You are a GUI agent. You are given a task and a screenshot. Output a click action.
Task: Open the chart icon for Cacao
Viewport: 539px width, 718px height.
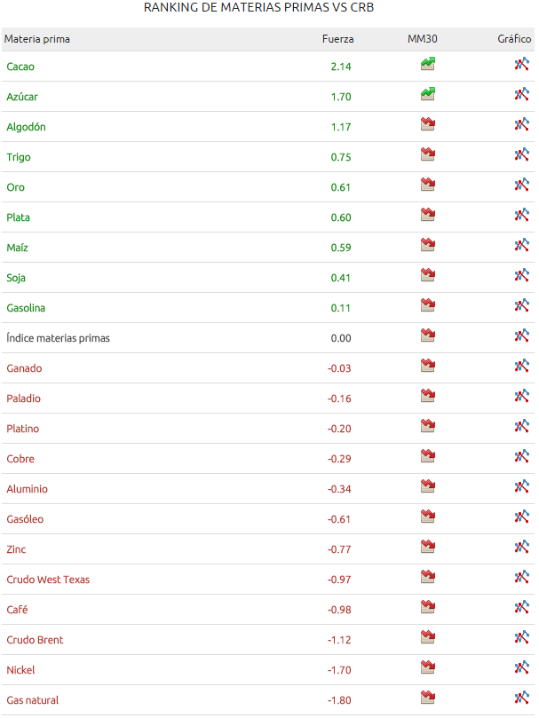[x=521, y=64]
